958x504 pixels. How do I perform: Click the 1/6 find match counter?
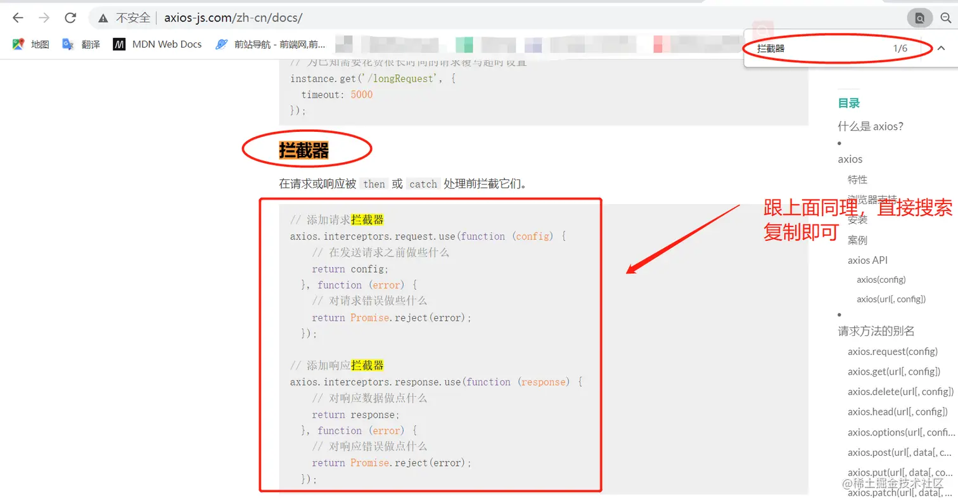(x=900, y=48)
